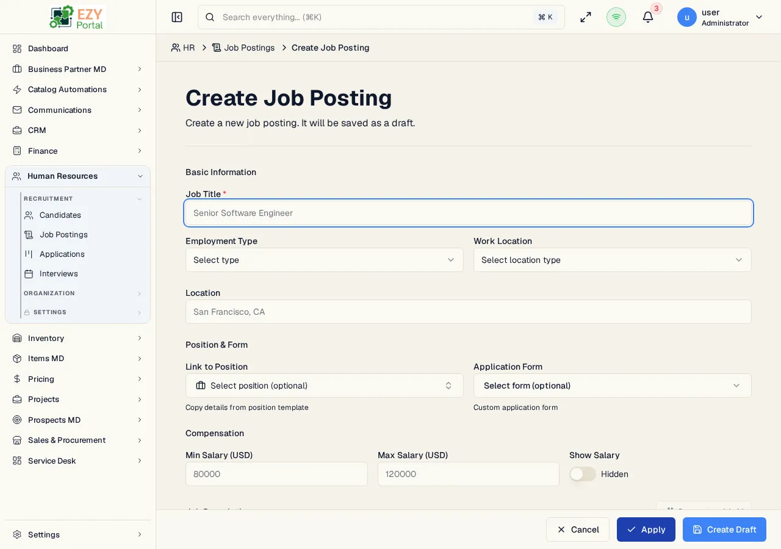Image resolution: width=781 pixels, height=549 pixels.
Task: Click the Job Title input field
Action: tap(469, 213)
